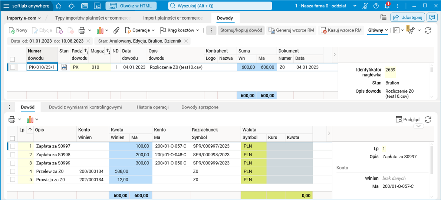441x200 pixels.
Task: Open the news panel icon in the header
Action: tap(84, 6)
